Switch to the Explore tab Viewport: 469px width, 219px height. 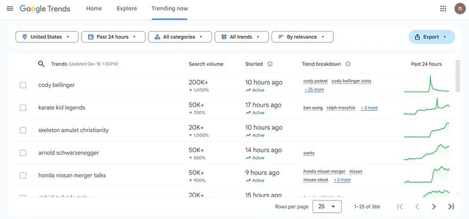click(x=127, y=9)
